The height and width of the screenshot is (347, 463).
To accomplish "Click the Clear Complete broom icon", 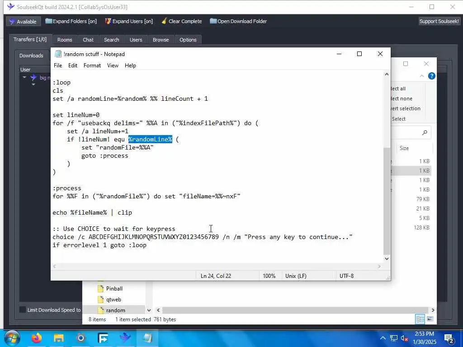I will [164, 21].
